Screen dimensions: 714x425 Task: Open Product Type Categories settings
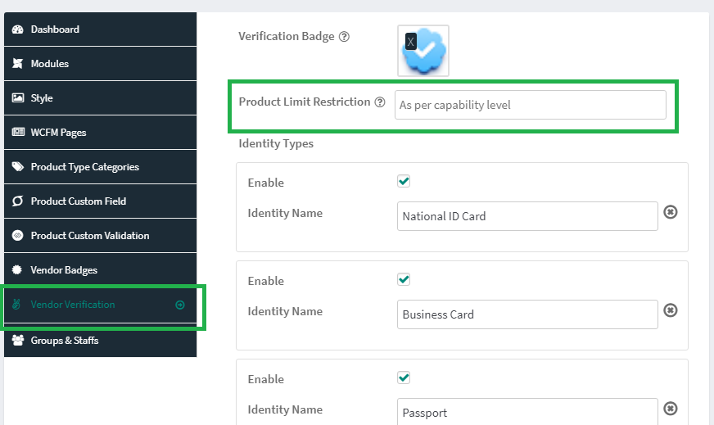click(100, 167)
